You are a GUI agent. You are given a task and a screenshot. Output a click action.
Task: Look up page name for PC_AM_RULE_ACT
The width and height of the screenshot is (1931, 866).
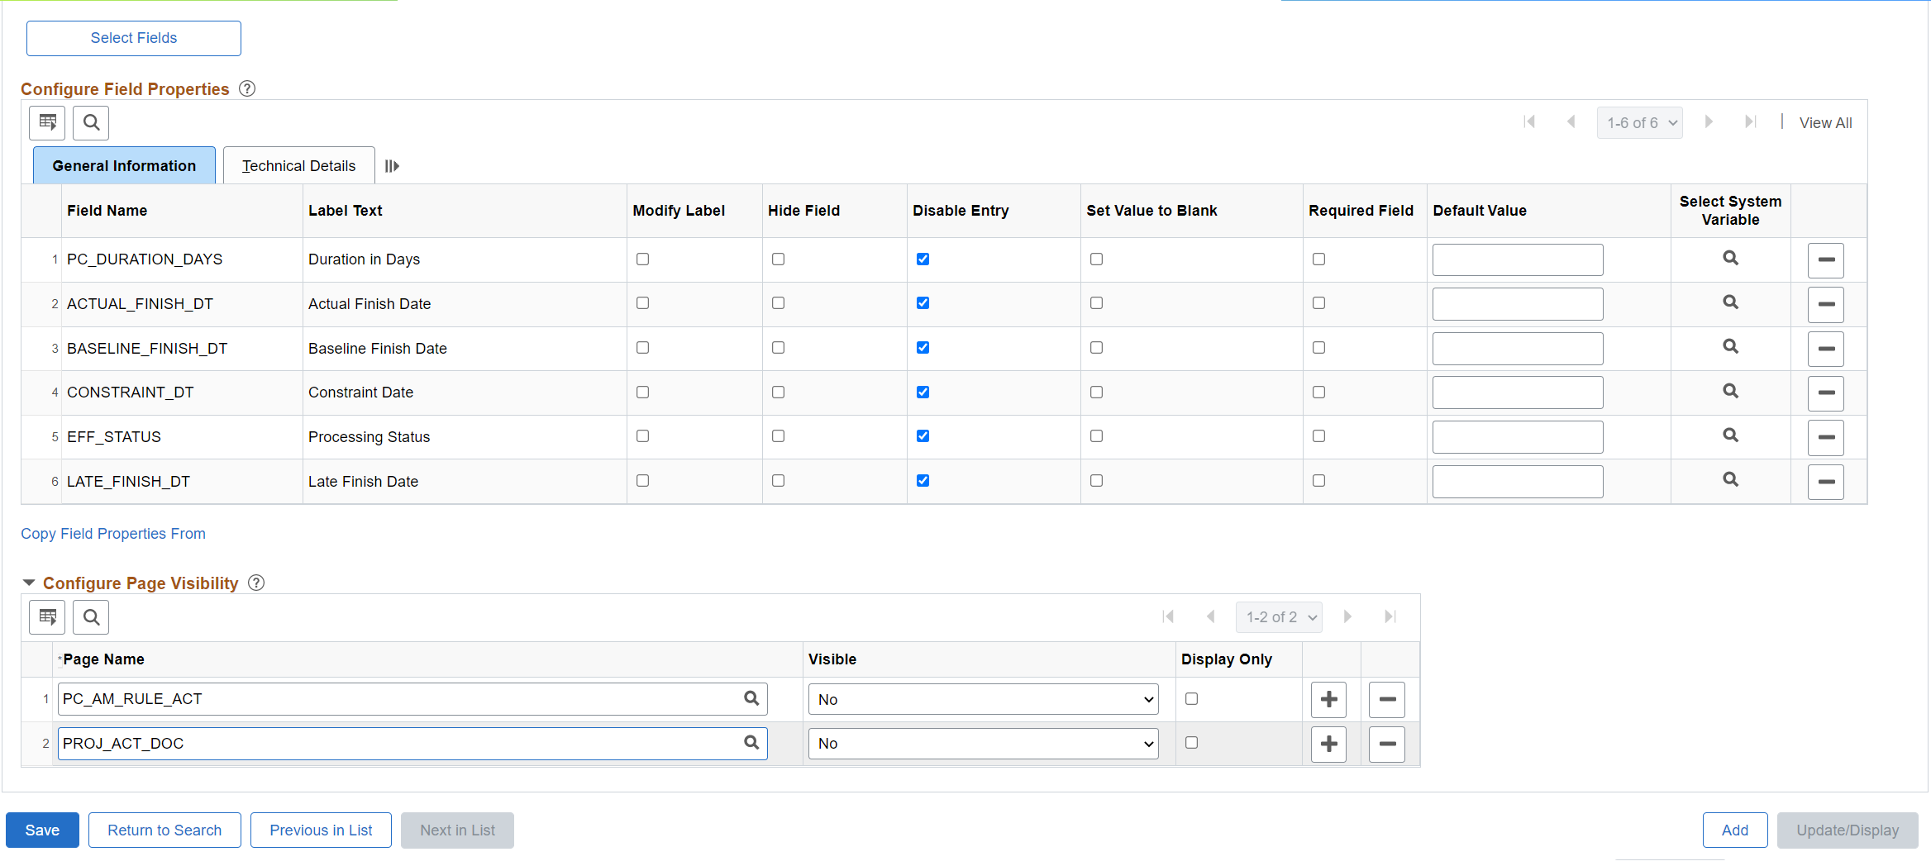[x=751, y=698]
